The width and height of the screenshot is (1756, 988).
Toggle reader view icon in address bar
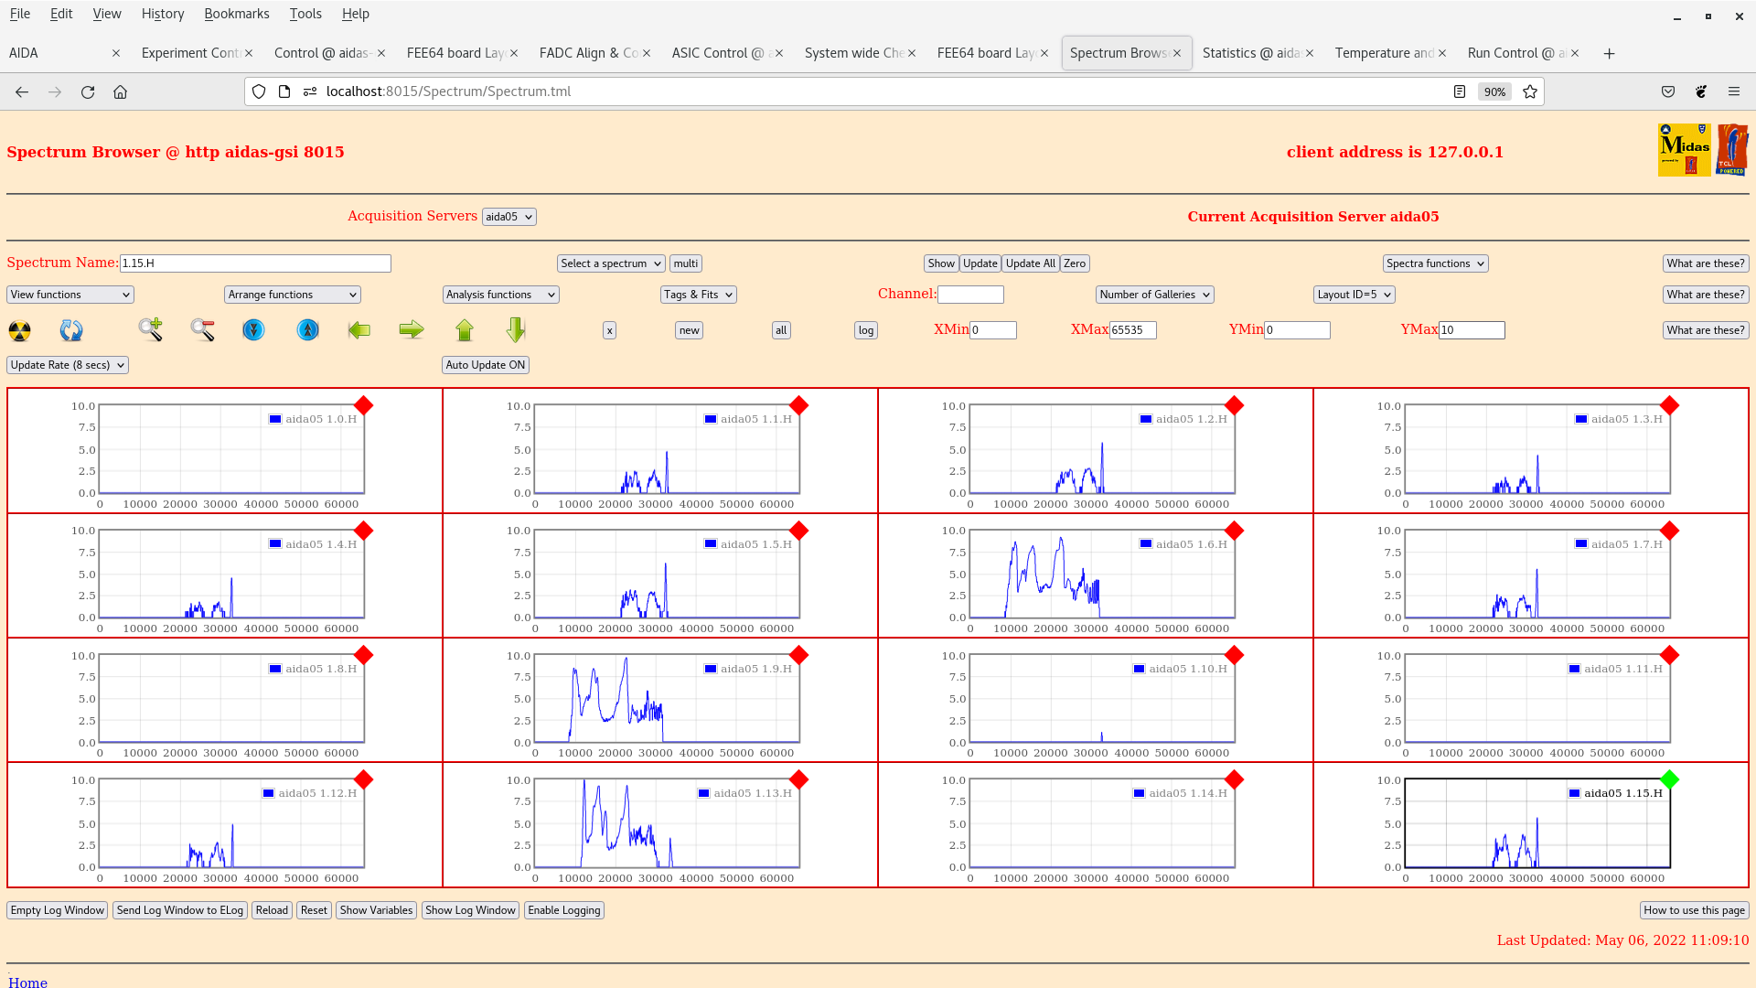(x=1460, y=91)
